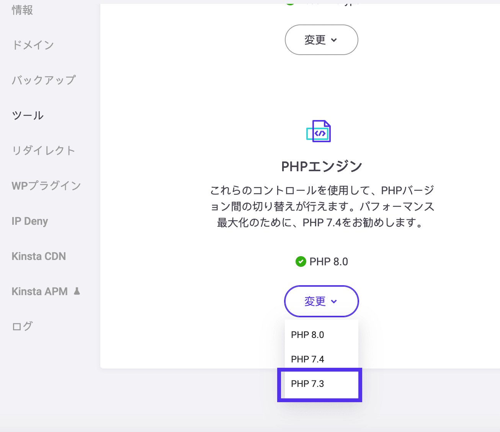Open the 情報 page

[x=22, y=10]
